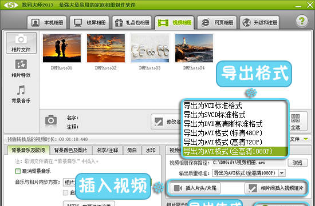Click the 浏览 browse button
The width and height of the screenshot is (315, 206).
pyautogui.click(x=297, y=163)
